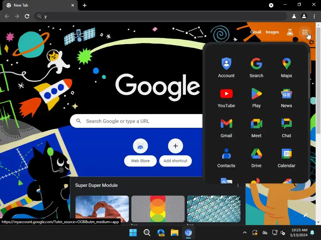
Task: Open Google Chat app
Action: pyautogui.click(x=287, y=127)
